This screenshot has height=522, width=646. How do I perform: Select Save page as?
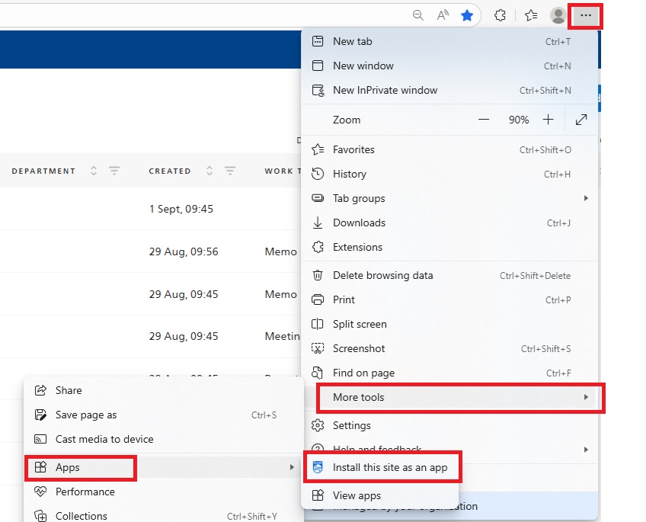164,415
